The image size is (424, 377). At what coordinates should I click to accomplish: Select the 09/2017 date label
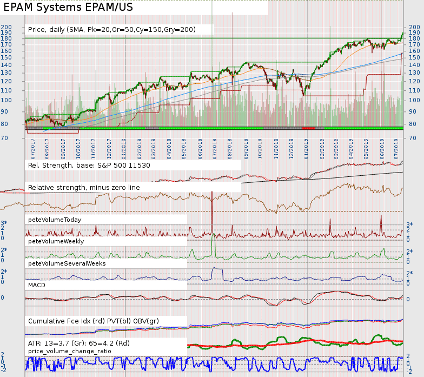click(63, 149)
